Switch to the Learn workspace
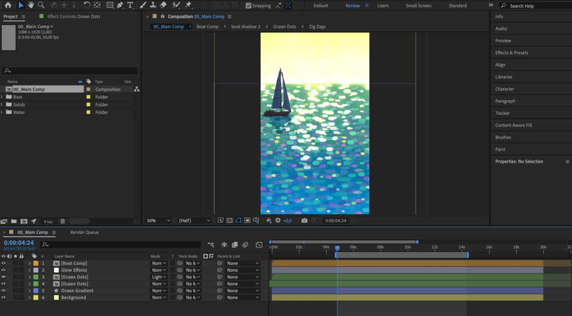Screen dimensions: 572x316 point(382,6)
